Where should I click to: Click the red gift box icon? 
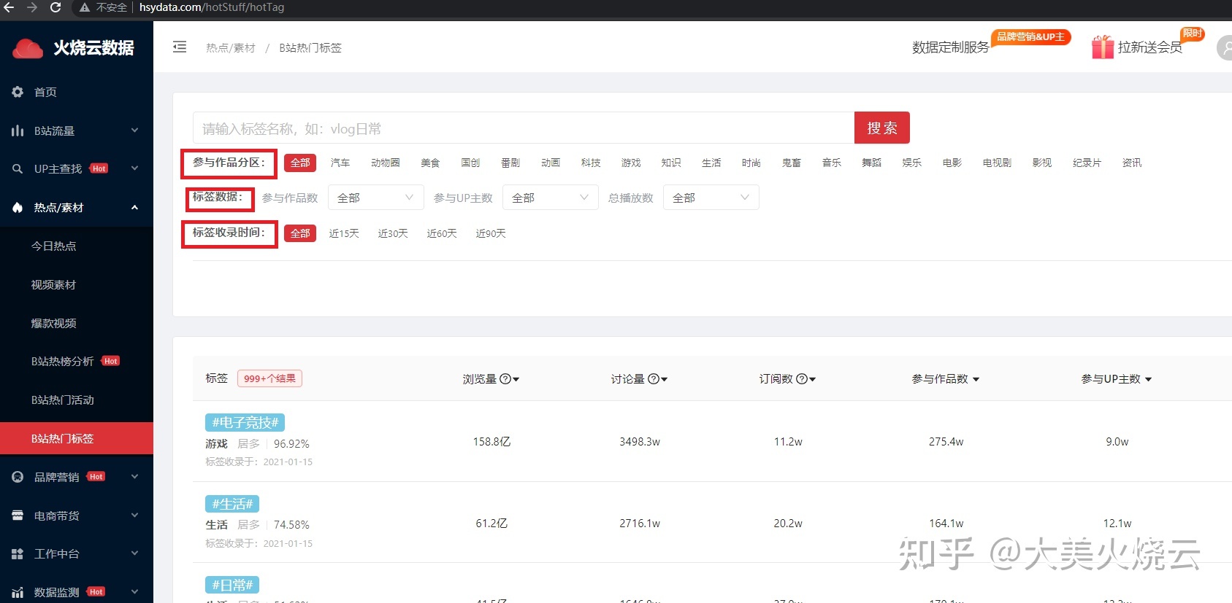pos(1103,47)
